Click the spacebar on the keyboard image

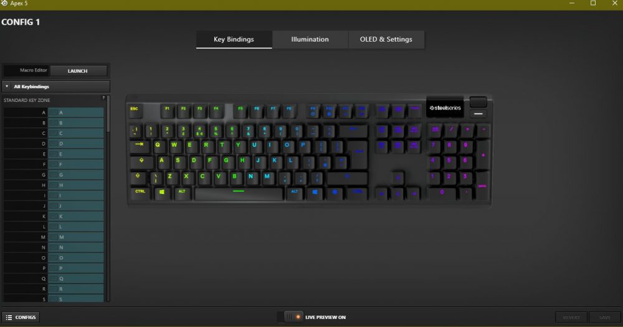pyautogui.click(x=239, y=193)
